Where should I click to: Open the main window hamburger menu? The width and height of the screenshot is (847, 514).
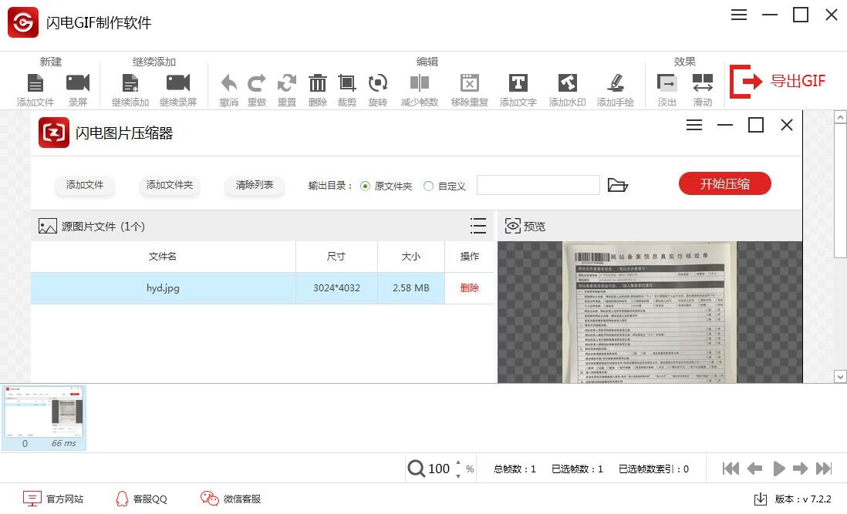click(x=738, y=15)
